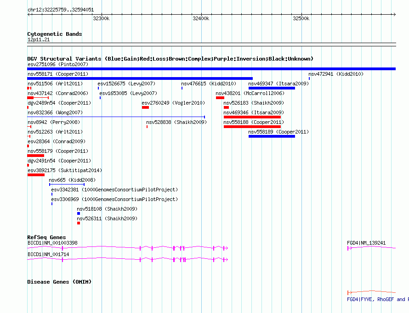
Task: Open nsv526183 (Shaikh2009) label
Action: coord(254,103)
